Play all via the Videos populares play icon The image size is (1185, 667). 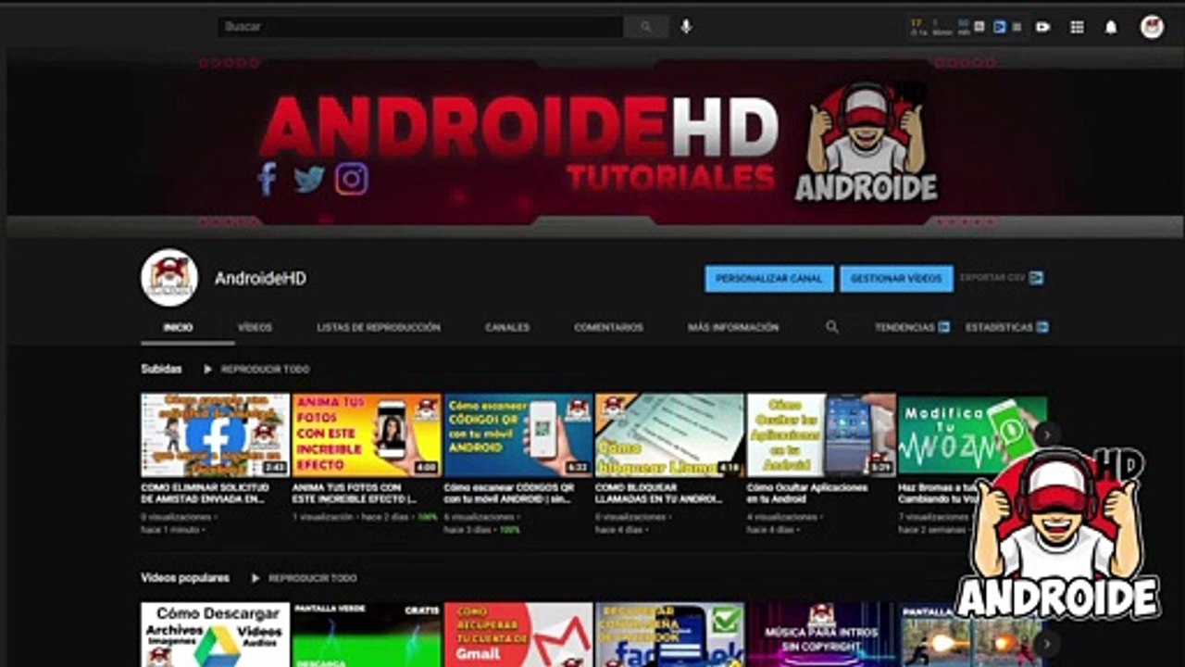pyautogui.click(x=256, y=578)
